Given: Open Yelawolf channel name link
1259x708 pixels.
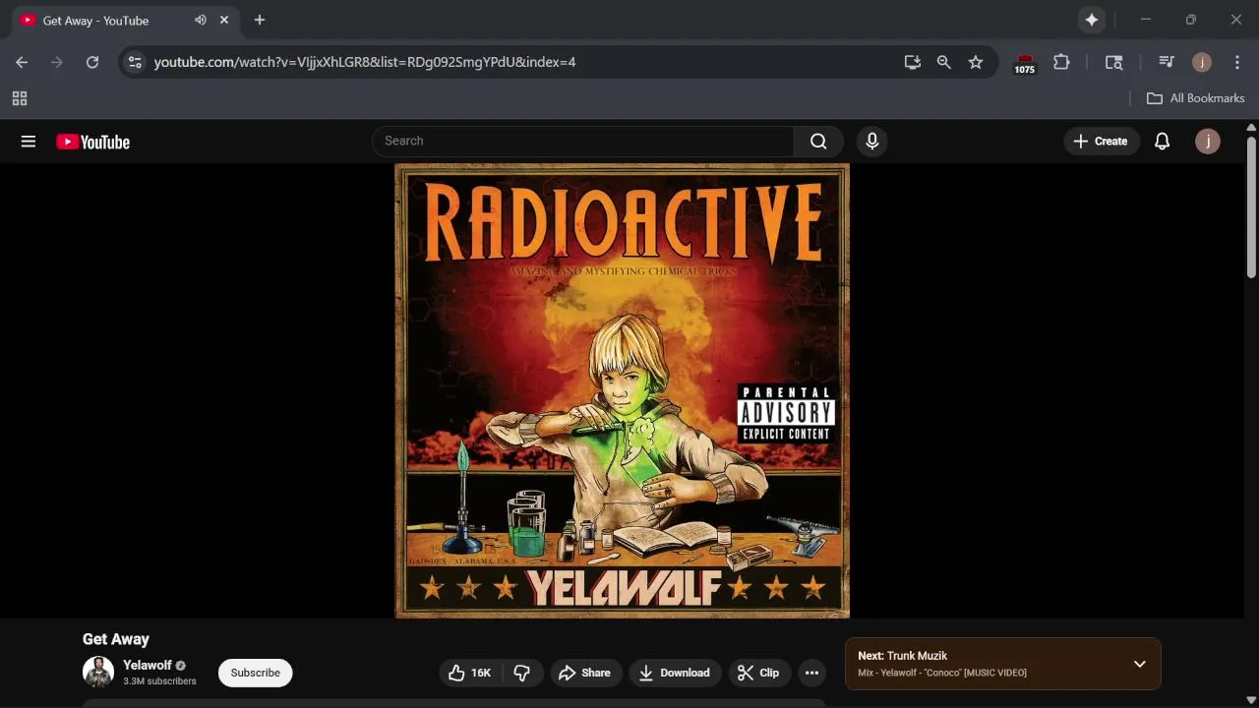Looking at the screenshot, I should [x=148, y=665].
